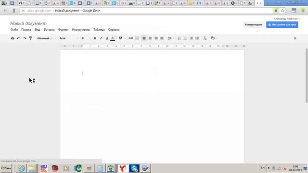Toggle the bulleted list
Viewport: 308px width, 173px height.
(185, 38)
